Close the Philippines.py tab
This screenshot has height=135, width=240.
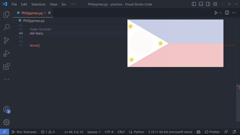click(49, 13)
